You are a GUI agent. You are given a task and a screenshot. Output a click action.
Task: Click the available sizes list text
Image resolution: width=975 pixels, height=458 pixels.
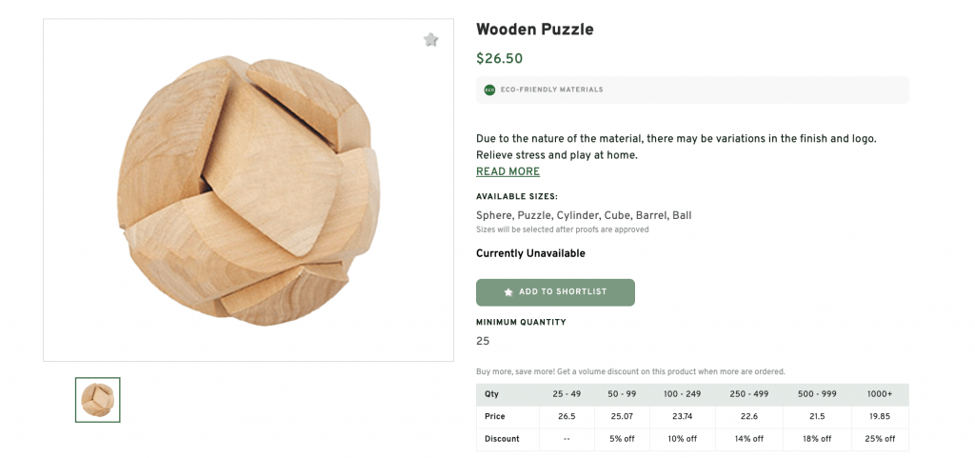pyautogui.click(x=584, y=215)
